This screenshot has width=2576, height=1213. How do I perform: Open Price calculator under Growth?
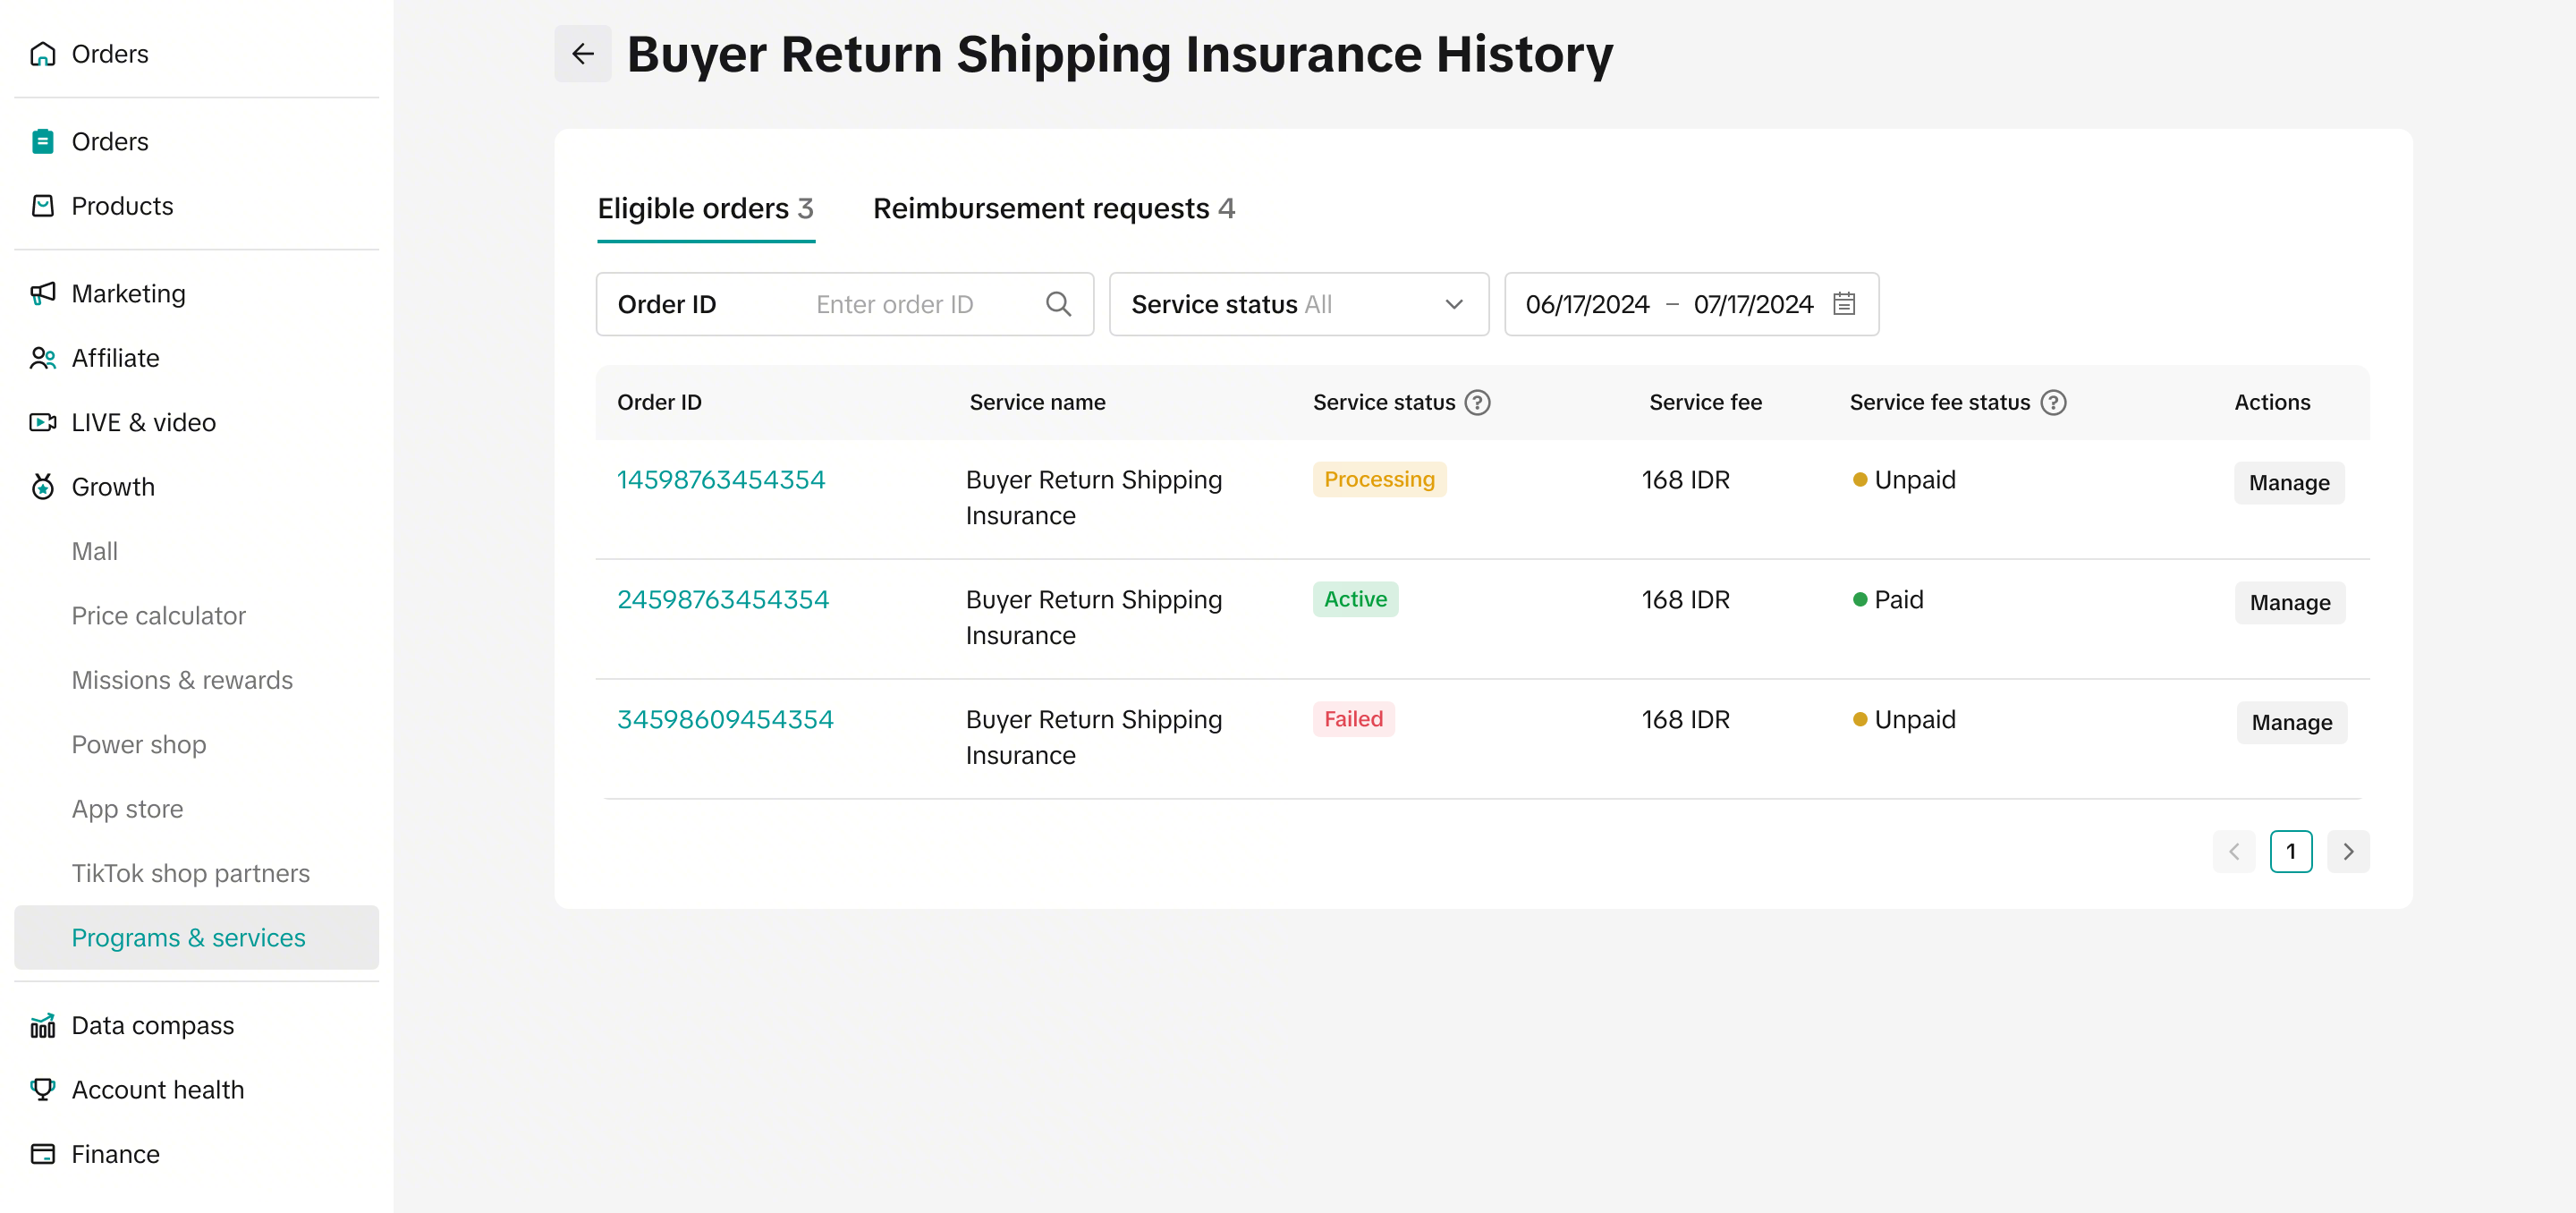tap(158, 615)
